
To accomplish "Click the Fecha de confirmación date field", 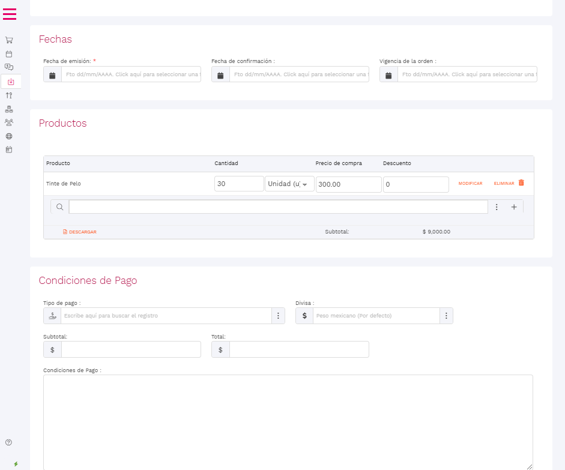I will click(x=298, y=75).
